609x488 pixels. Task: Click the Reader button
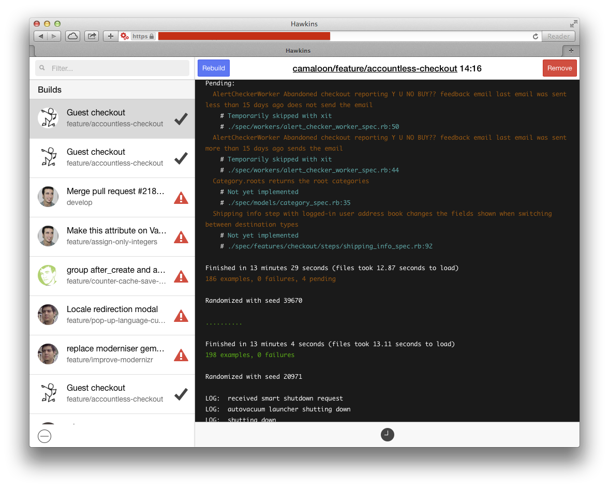(x=558, y=36)
